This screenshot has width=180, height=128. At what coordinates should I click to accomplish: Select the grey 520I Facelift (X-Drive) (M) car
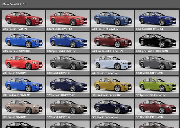coord(157,62)
